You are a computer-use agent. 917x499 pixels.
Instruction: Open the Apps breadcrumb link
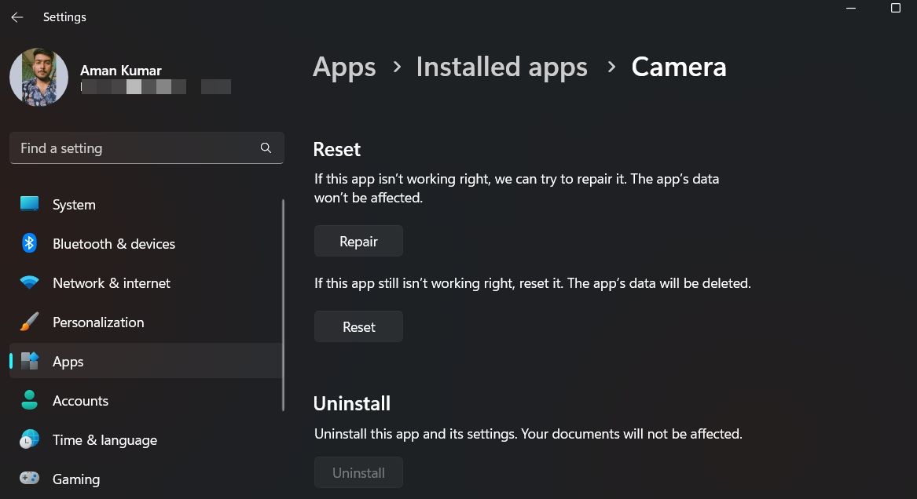(x=343, y=67)
